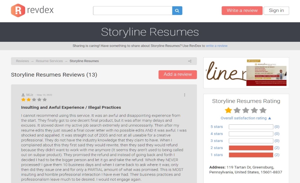
Task: Click the Sign in button
Action: pos(276,10)
